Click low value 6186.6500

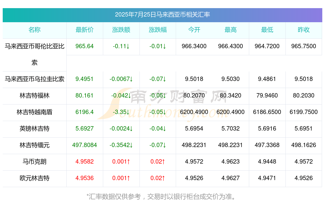[x=267, y=112]
